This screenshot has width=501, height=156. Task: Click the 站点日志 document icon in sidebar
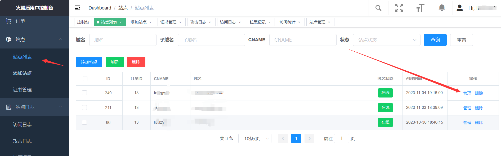[9, 107]
